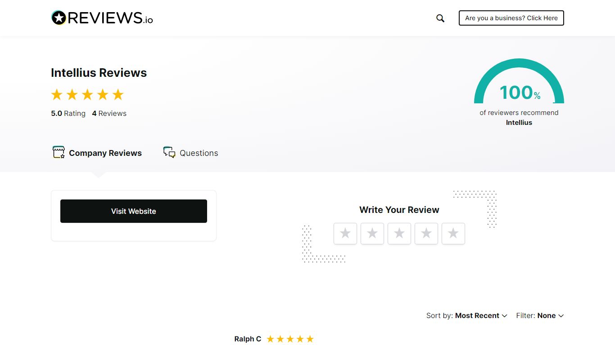
Task: Switch to the Questions tab
Action: 190,153
